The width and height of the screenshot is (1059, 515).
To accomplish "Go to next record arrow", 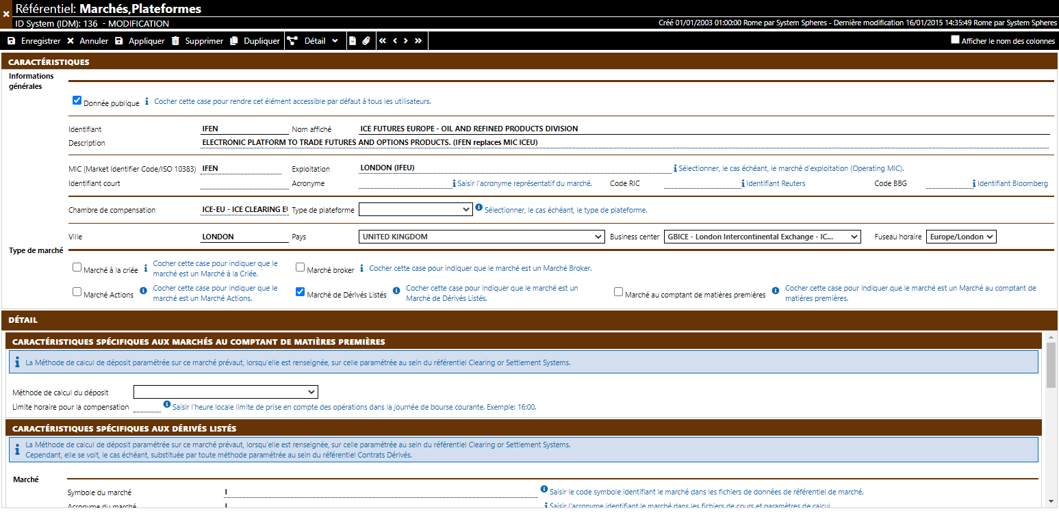I will [x=406, y=41].
